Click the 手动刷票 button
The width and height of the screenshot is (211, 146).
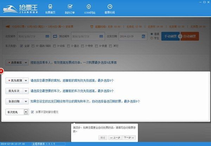coord(171,36)
